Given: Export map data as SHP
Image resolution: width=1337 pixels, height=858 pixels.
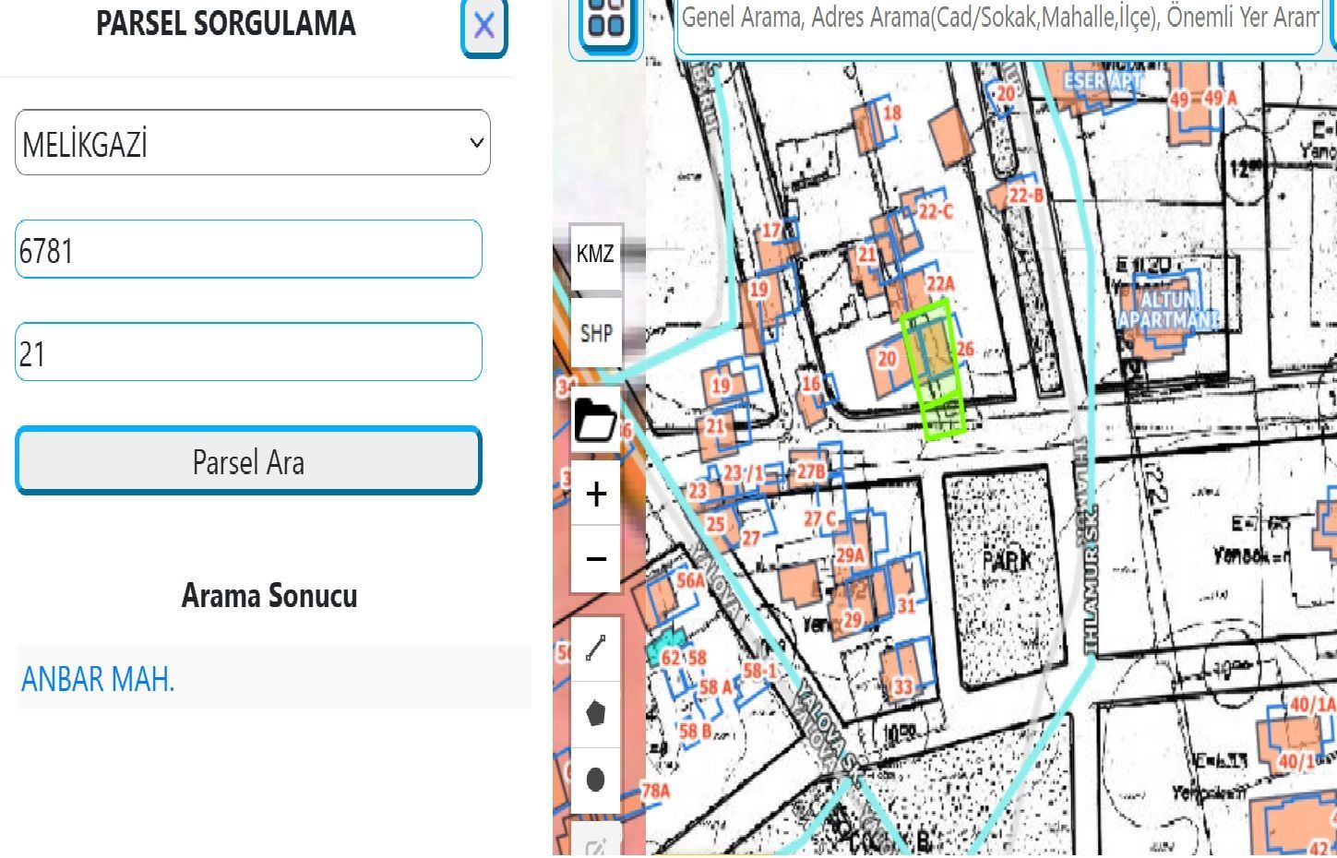Looking at the screenshot, I should [x=595, y=332].
